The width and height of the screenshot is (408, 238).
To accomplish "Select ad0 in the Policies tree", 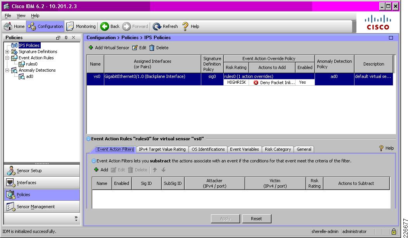I will click(29, 76).
